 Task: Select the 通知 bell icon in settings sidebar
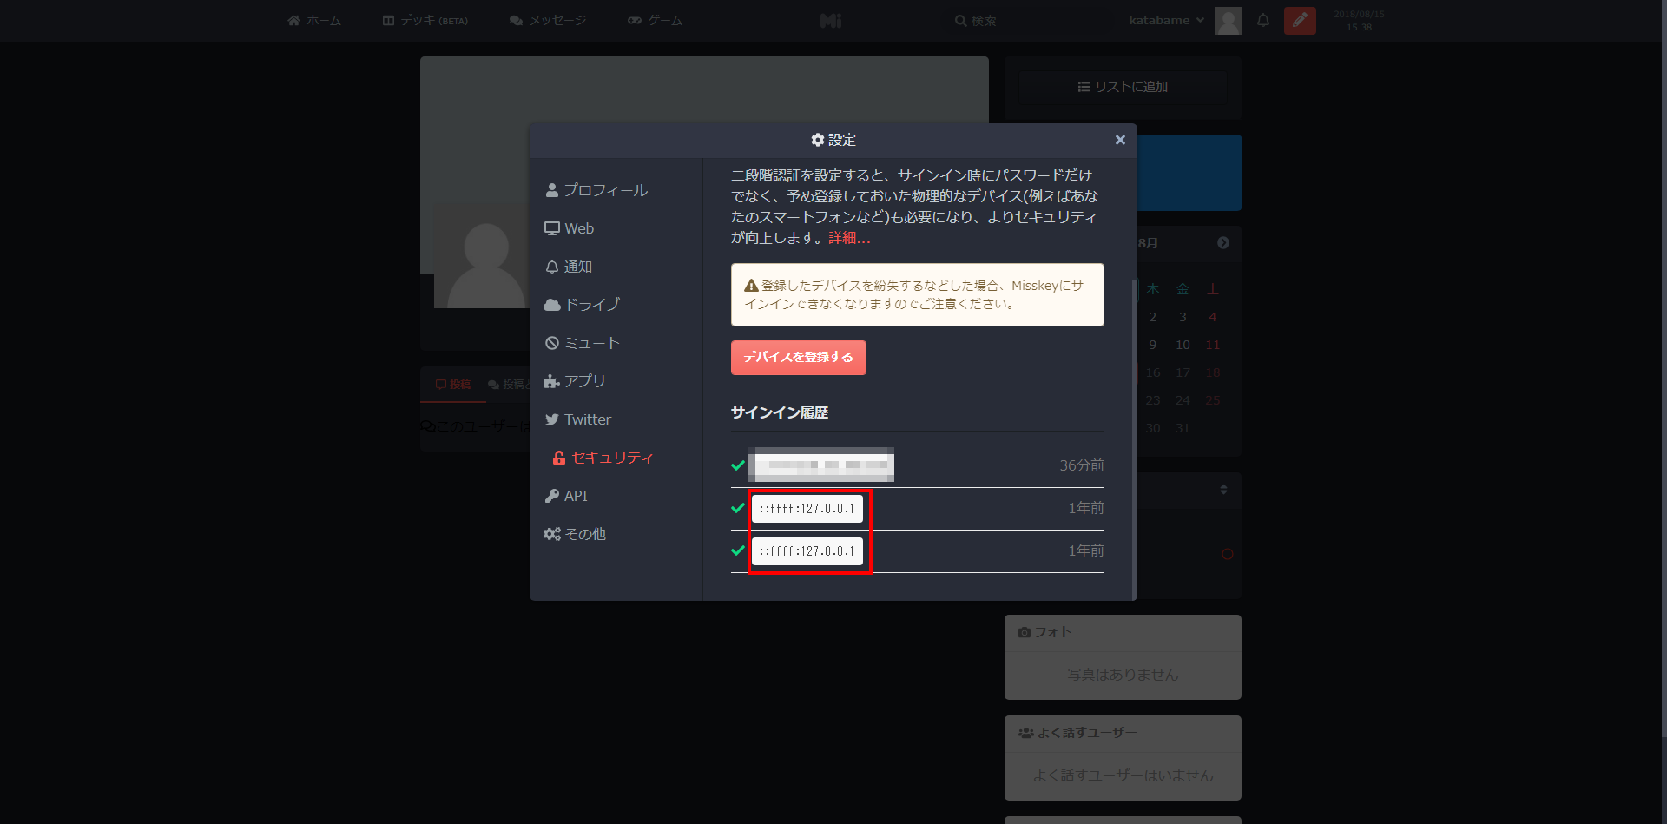tap(552, 266)
